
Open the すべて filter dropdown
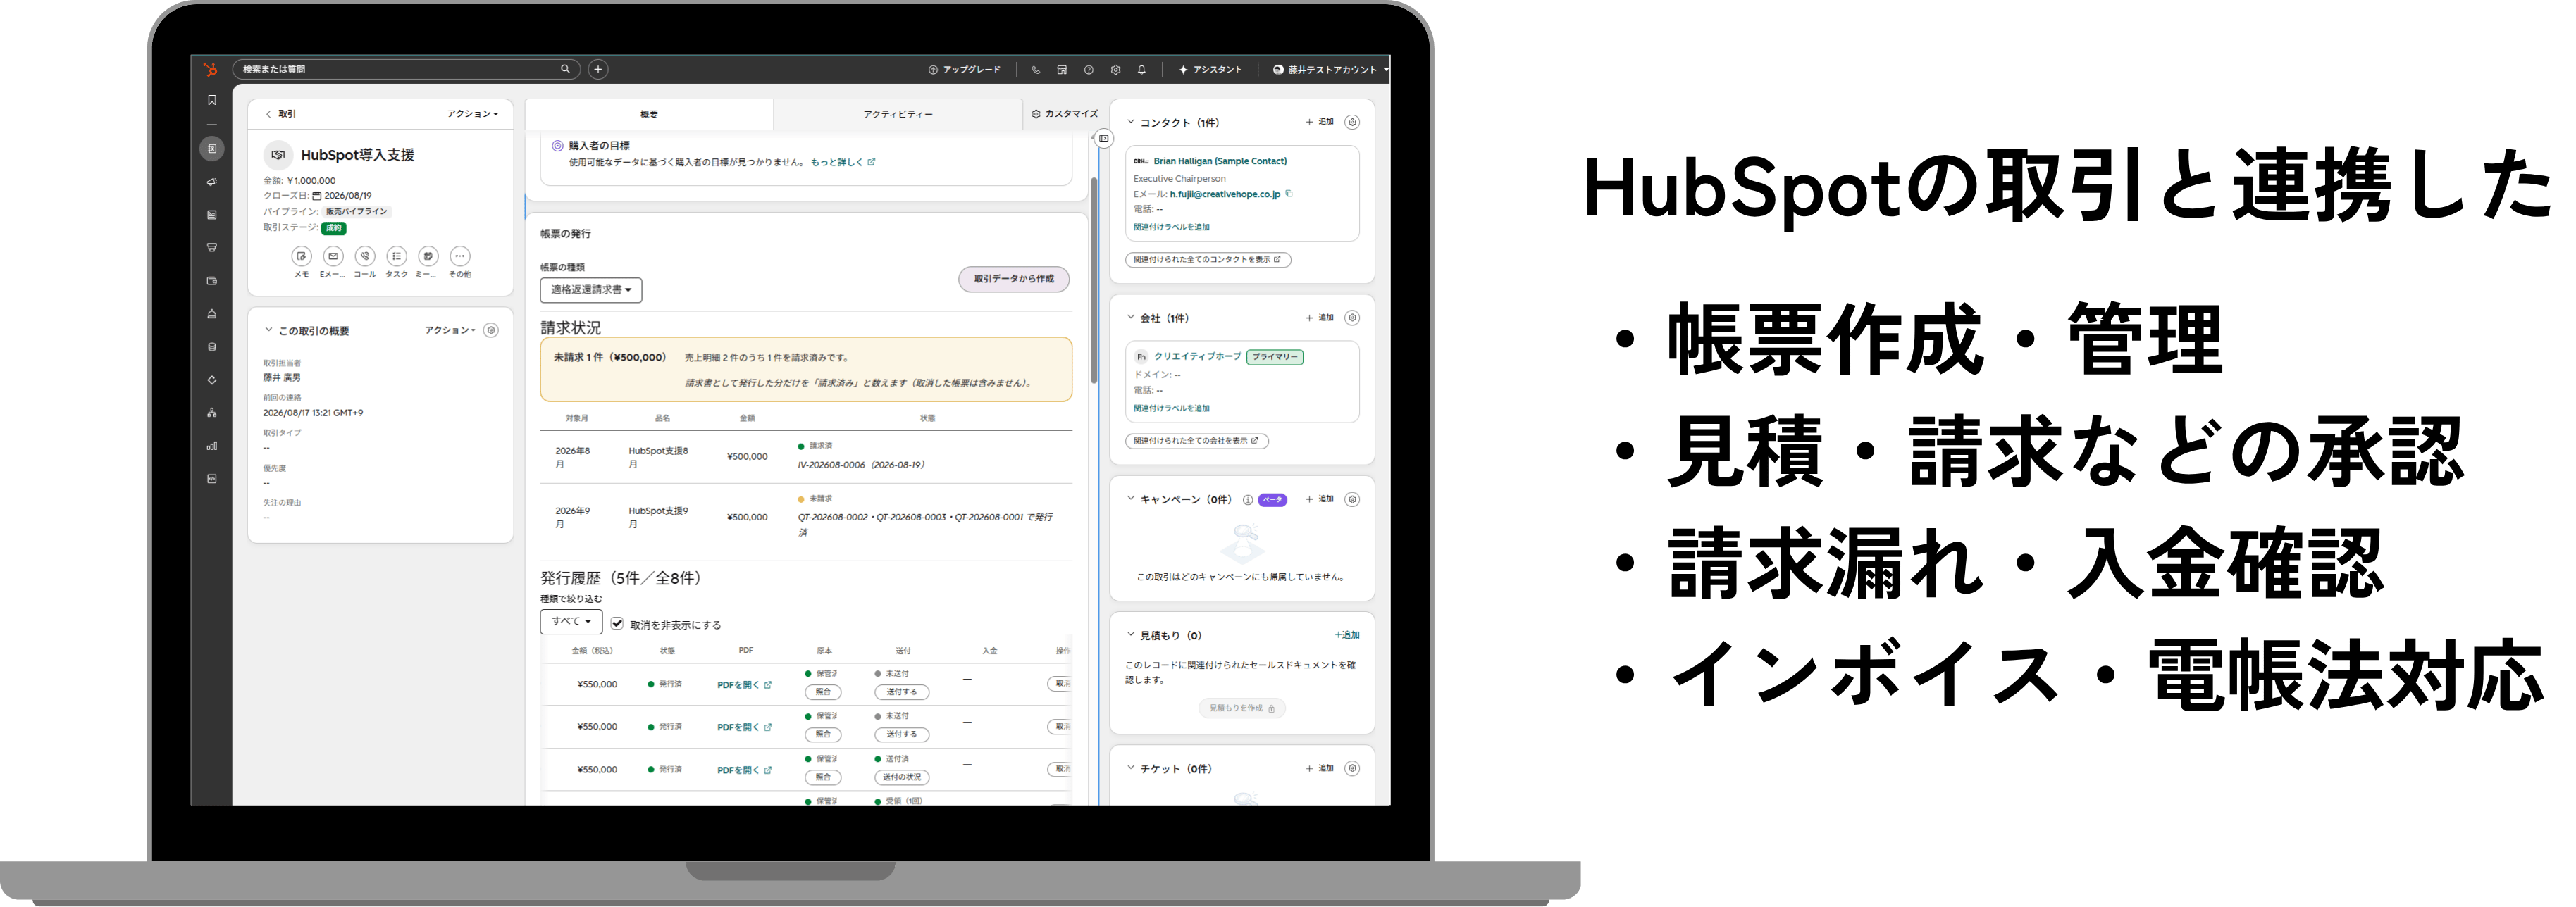tap(571, 621)
